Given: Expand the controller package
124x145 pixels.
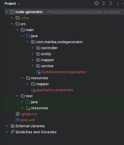Looking at the screenshot, I should click(33, 48).
